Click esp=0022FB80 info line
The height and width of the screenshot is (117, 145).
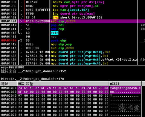(x=13, y=67)
